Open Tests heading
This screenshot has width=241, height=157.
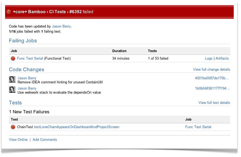pyautogui.click(x=15, y=103)
